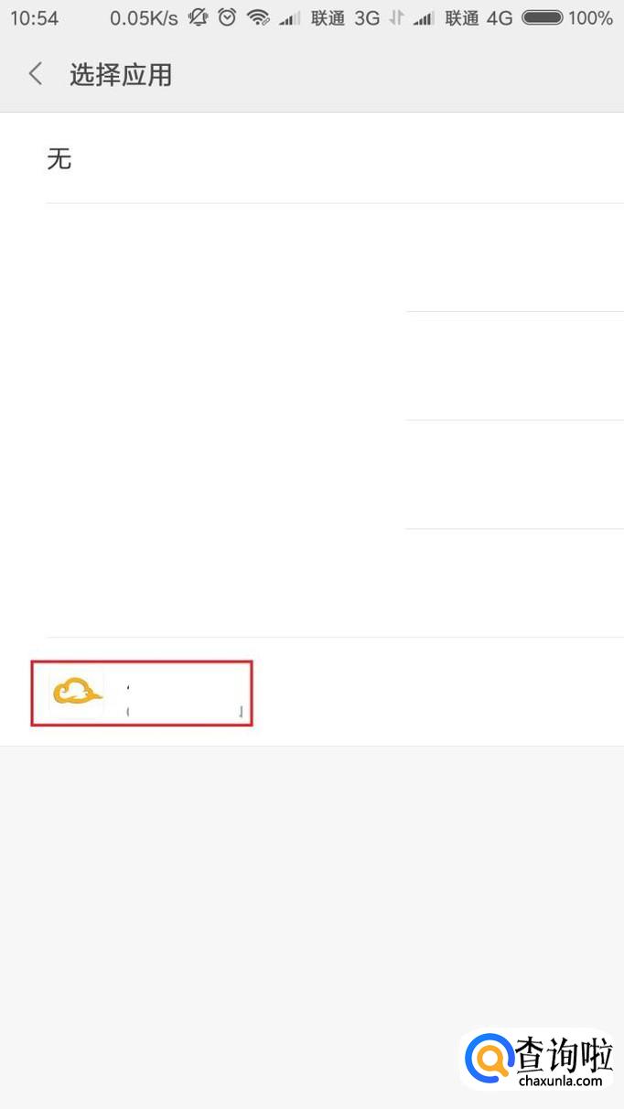Tap the data transfer arrows icon
Viewport: 624px width, 1109px height.
(396, 17)
